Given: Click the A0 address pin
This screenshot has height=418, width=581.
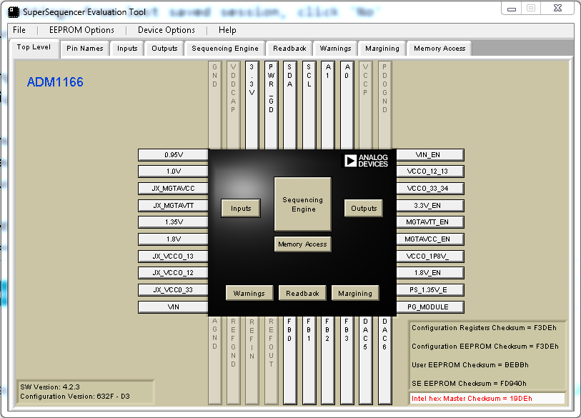Looking at the screenshot, I should tap(347, 105).
